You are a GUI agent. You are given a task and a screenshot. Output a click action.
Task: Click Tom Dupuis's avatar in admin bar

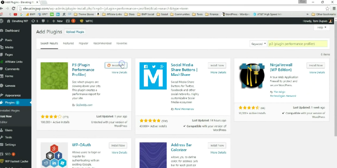(330, 21)
